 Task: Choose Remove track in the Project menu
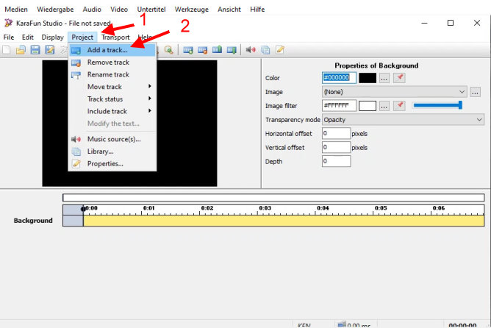tap(107, 63)
